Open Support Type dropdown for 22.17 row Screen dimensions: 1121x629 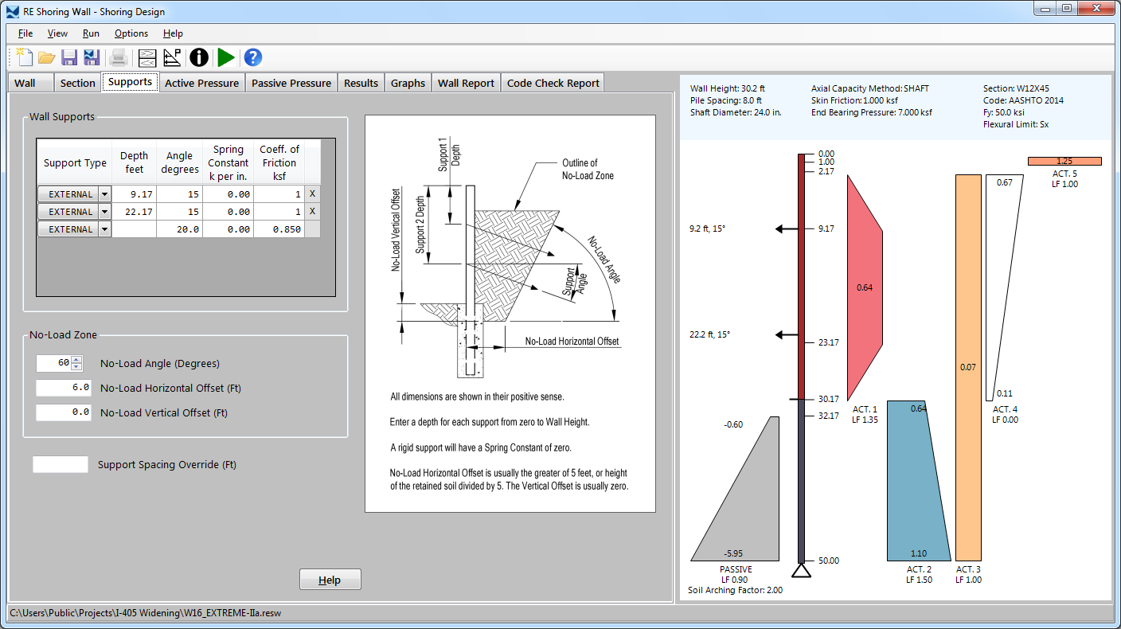click(x=104, y=212)
